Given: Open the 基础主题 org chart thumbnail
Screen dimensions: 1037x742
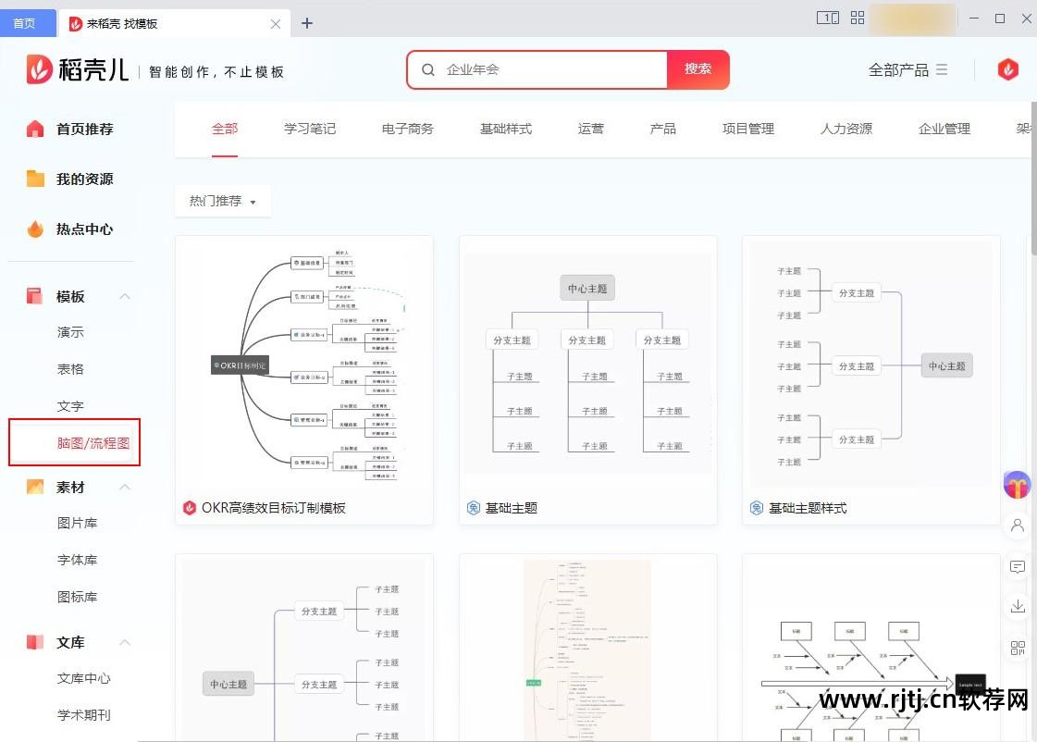Looking at the screenshot, I should [588, 365].
